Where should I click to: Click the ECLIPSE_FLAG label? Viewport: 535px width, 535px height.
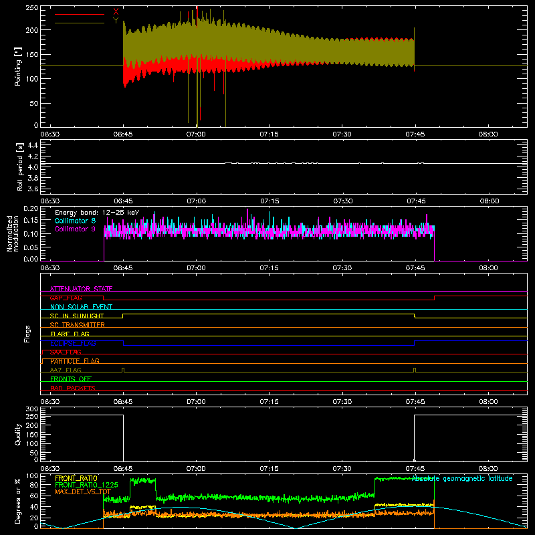click(x=73, y=343)
